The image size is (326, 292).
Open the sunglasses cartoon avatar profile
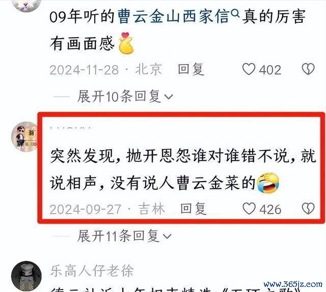point(25,136)
